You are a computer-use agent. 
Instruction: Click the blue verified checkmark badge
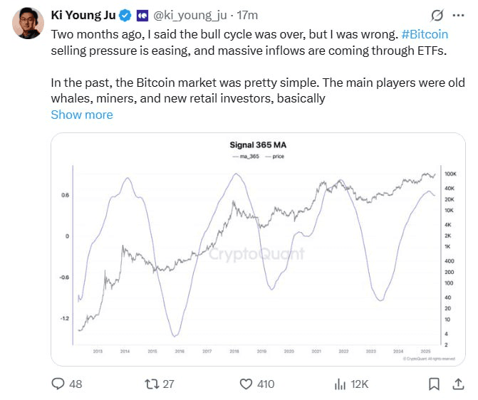125,15
